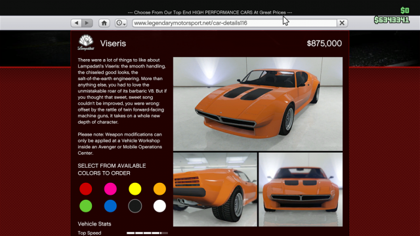Go forward with the right arrow button

(87, 23)
